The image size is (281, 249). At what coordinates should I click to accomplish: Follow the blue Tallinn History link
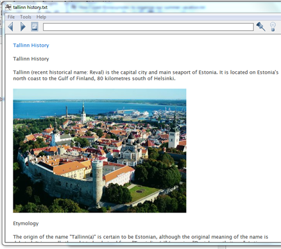click(31, 46)
